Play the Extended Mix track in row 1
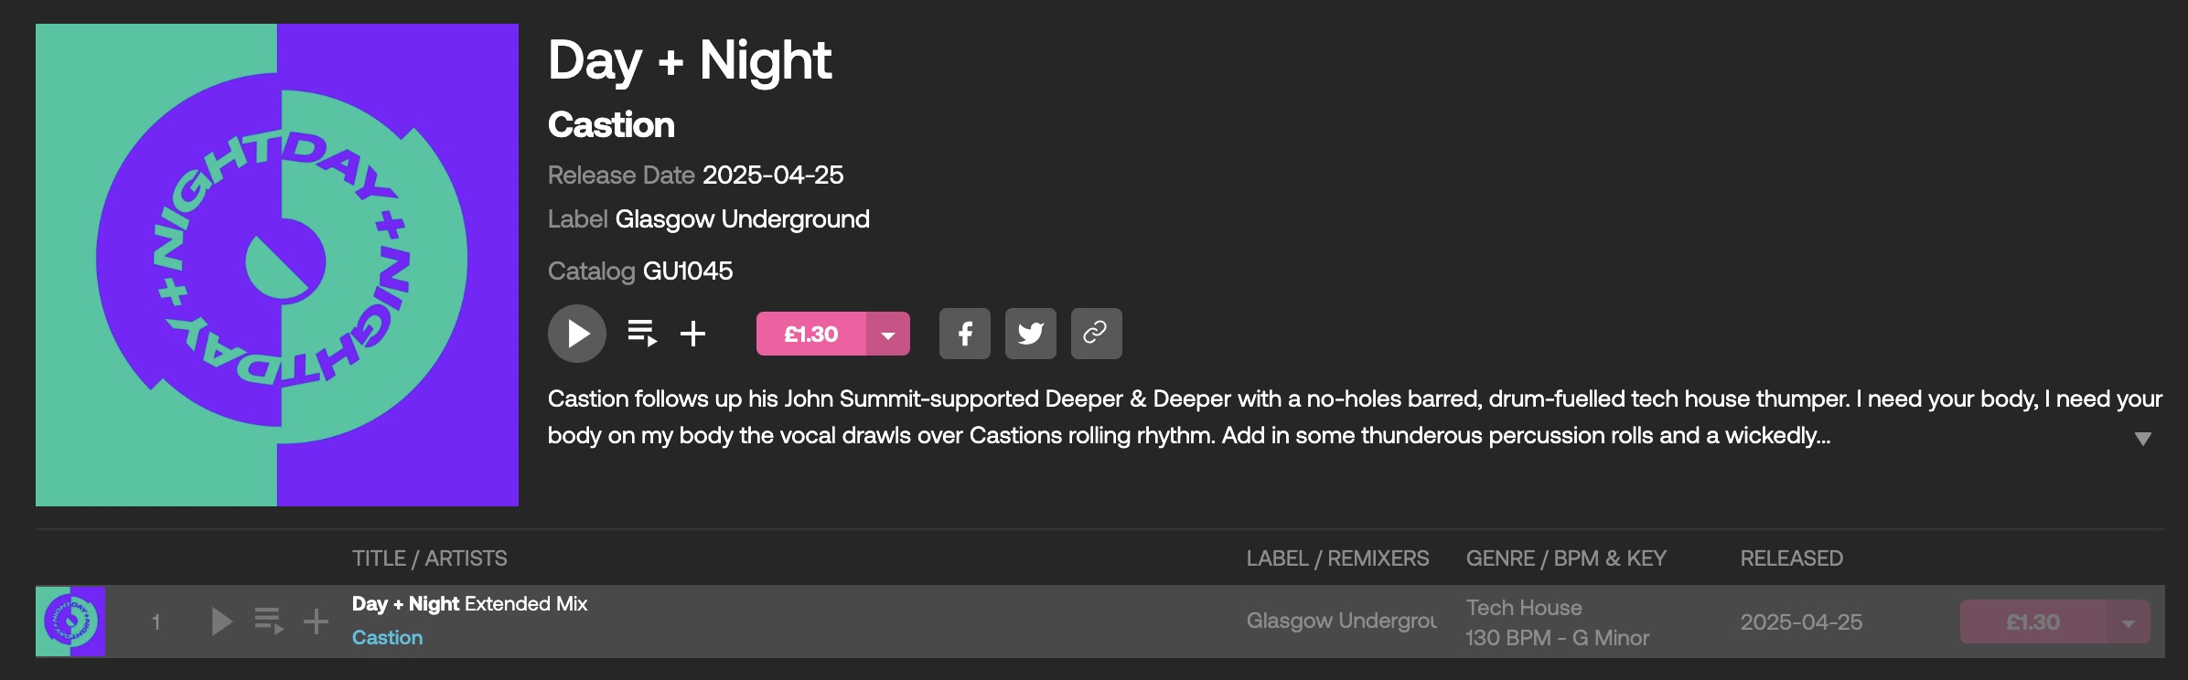The height and width of the screenshot is (680, 2188). 221,622
